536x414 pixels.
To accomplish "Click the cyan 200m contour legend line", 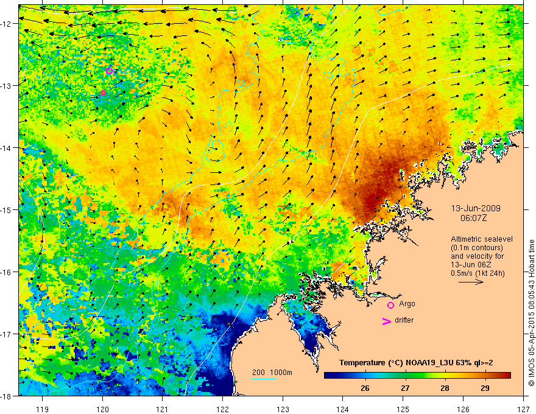I will coord(264,379).
